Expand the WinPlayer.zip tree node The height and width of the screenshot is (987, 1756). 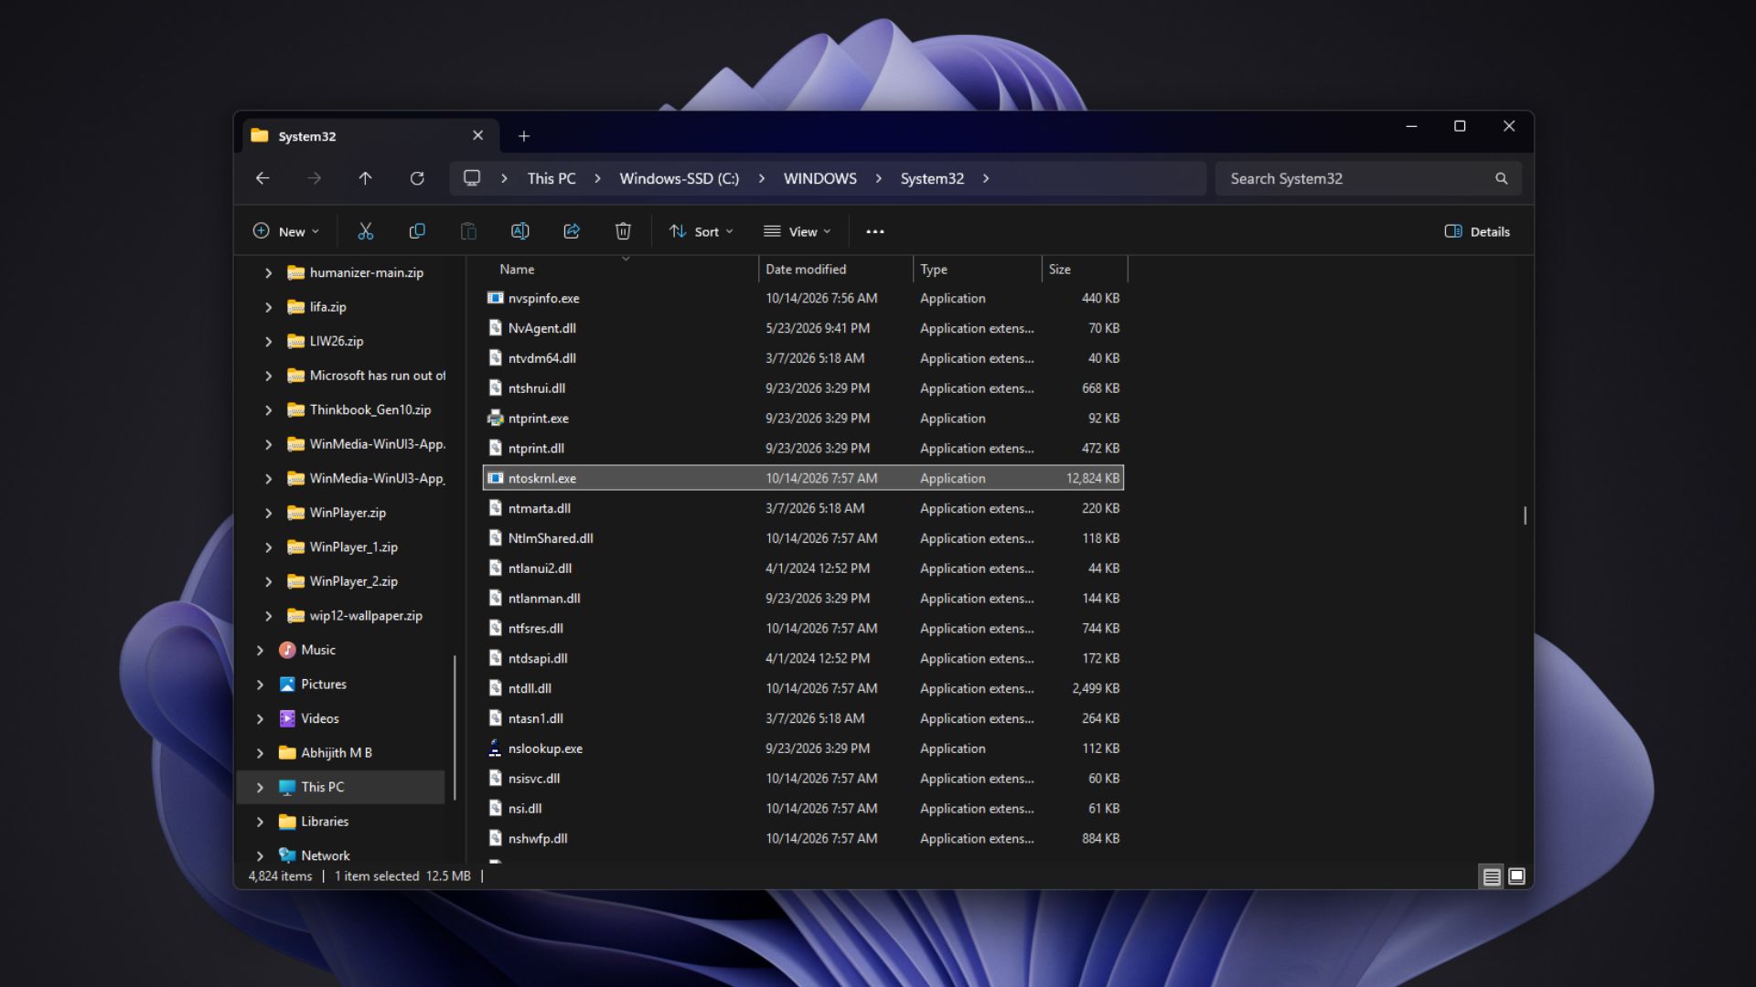(268, 513)
